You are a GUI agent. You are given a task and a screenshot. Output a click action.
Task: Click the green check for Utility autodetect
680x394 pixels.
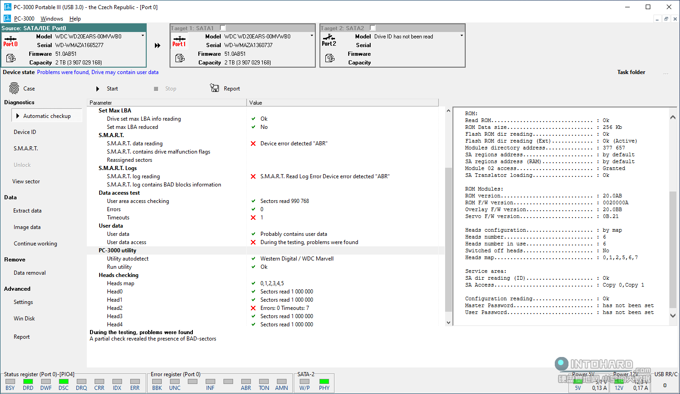coord(253,259)
